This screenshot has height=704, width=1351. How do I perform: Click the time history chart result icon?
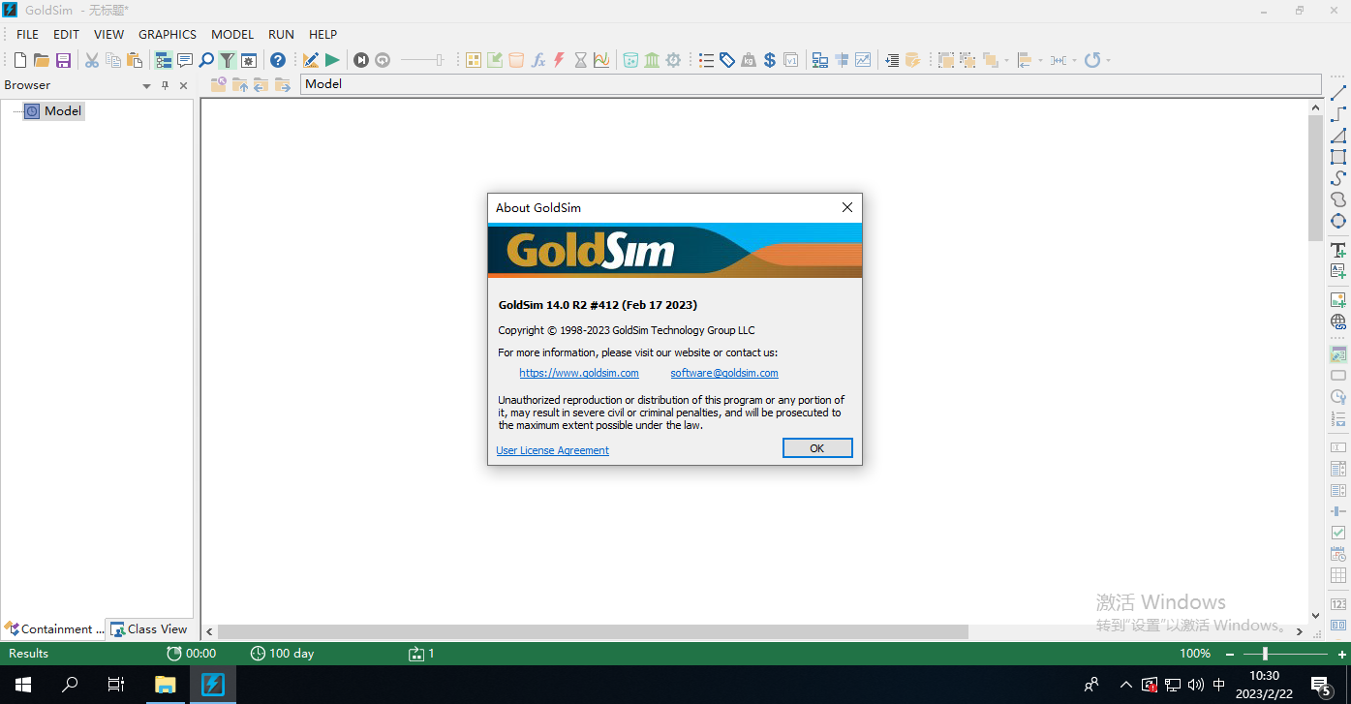pos(601,60)
